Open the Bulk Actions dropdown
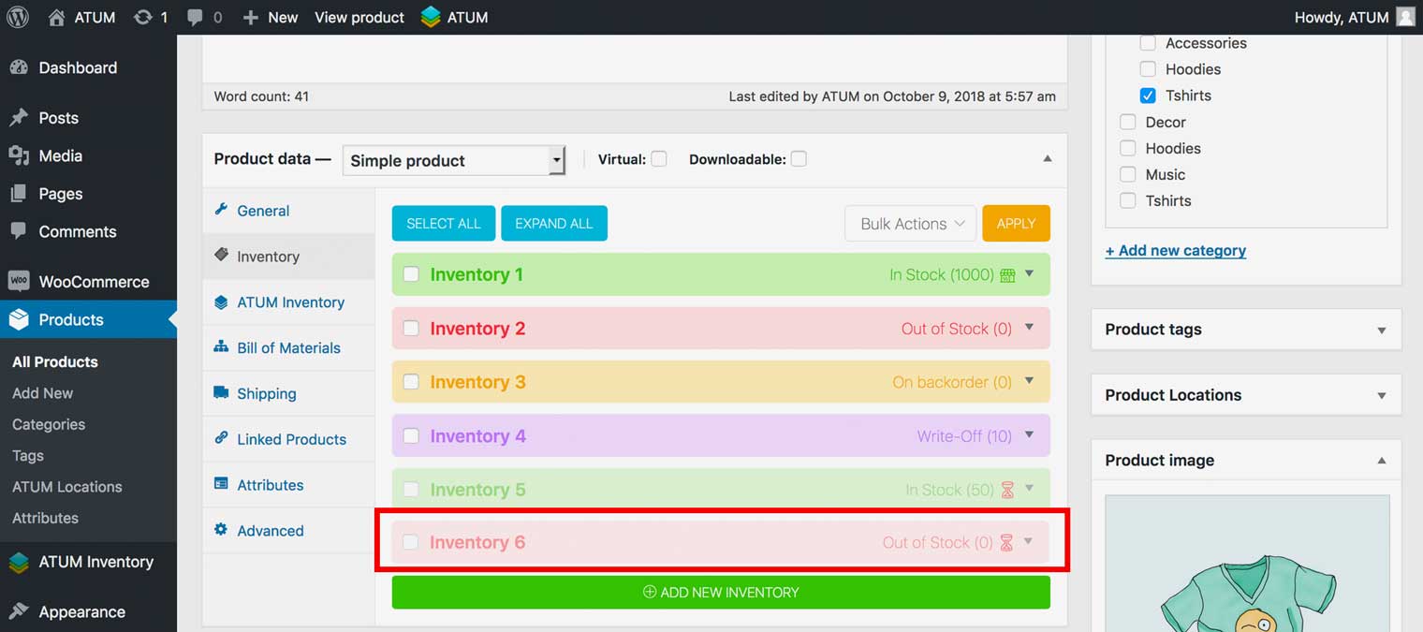The image size is (1423, 632). click(910, 224)
